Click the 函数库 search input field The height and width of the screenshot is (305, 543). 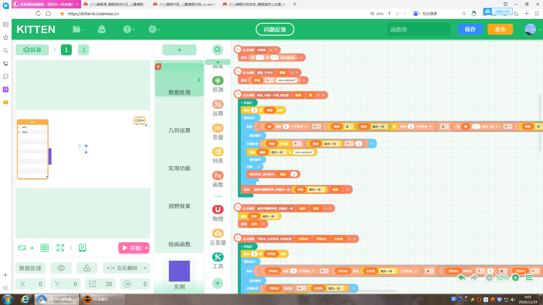[418, 29]
